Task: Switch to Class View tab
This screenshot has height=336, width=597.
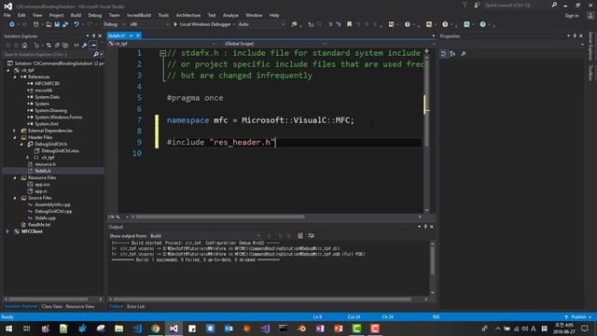Action: click(x=52, y=306)
